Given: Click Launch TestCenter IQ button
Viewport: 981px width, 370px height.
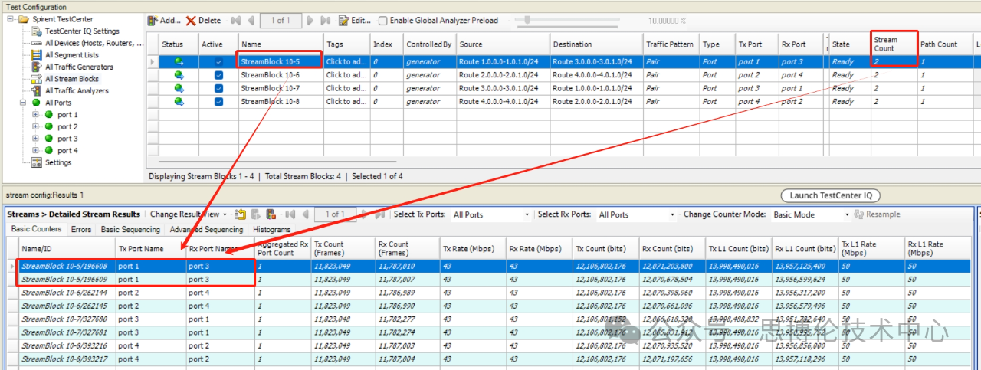Looking at the screenshot, I should coord(830,195).
